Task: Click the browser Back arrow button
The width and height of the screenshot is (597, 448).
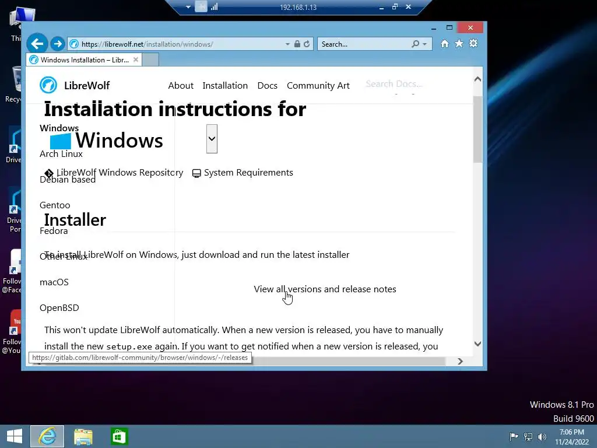Action: tap(37, 44)
